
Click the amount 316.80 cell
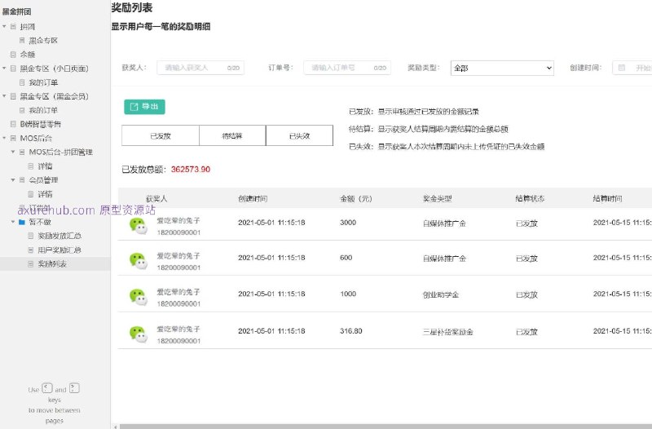351,331
